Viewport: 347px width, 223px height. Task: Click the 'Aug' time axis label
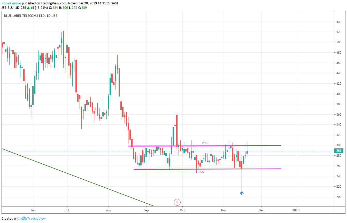click(x=109, y=210)
